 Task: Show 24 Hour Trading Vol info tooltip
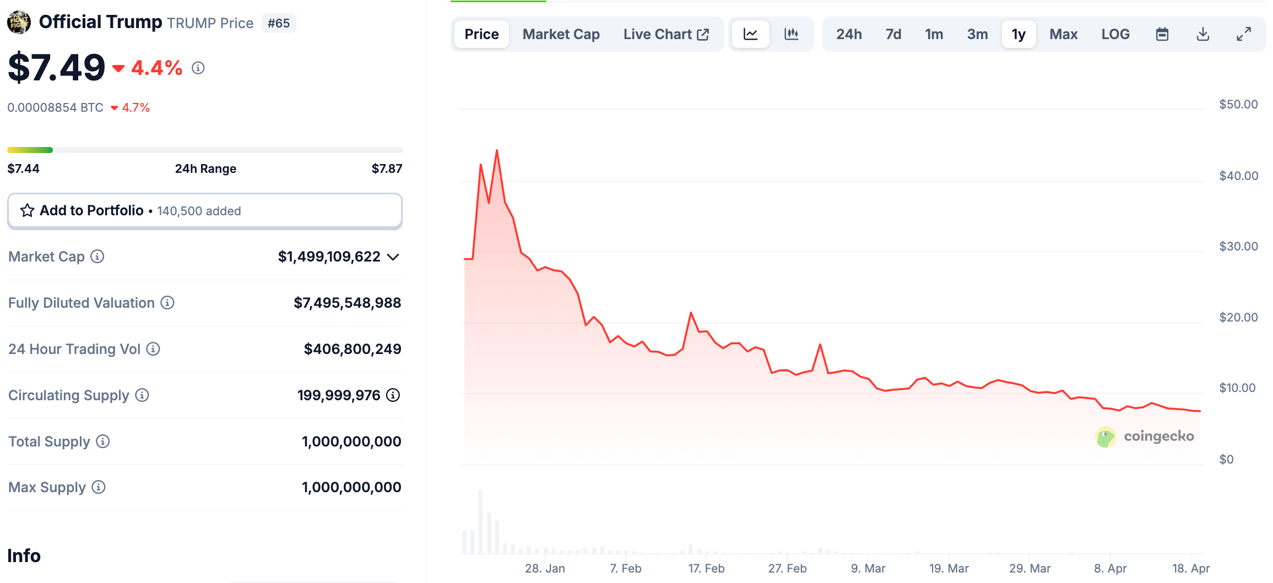pyautogui.click(x=153, y=349)
